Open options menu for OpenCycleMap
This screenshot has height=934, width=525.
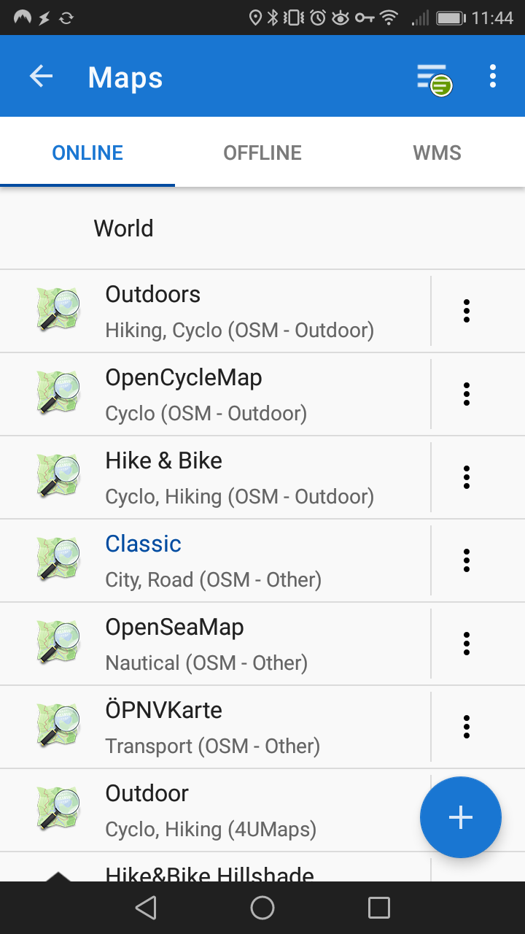[x=467, y=394]
